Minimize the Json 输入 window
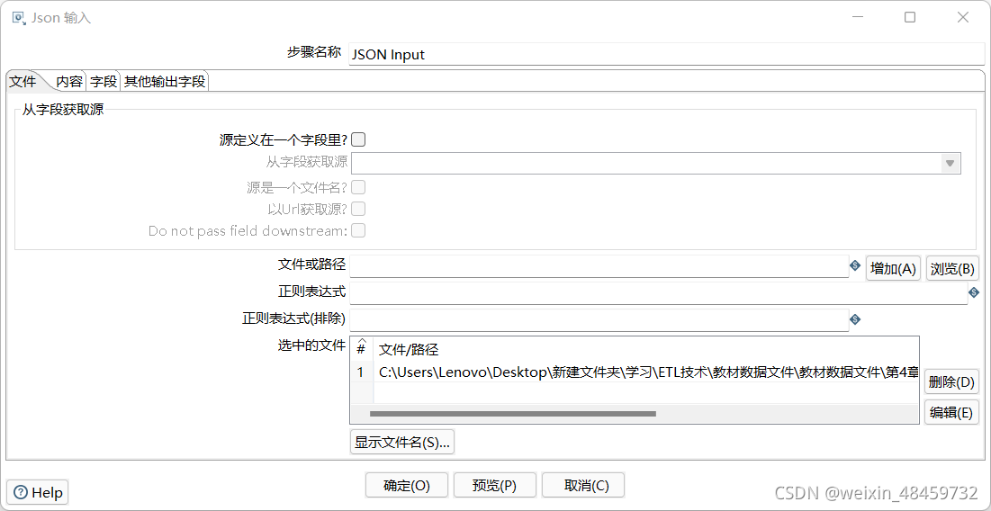This screenshot has width=991, height=511. point(856,17)
